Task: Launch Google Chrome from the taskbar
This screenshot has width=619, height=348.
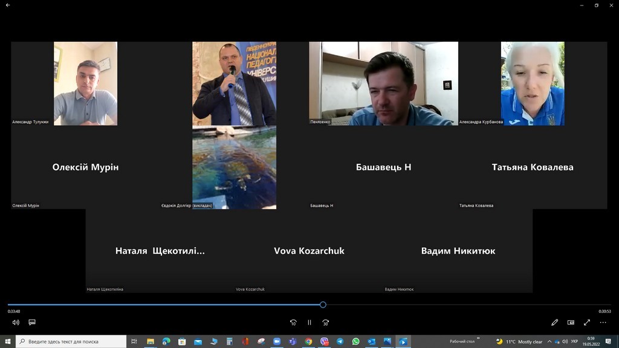Action: coord(308,341)
